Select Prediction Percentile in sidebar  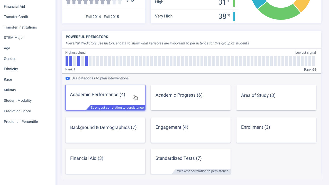point(21,122)
